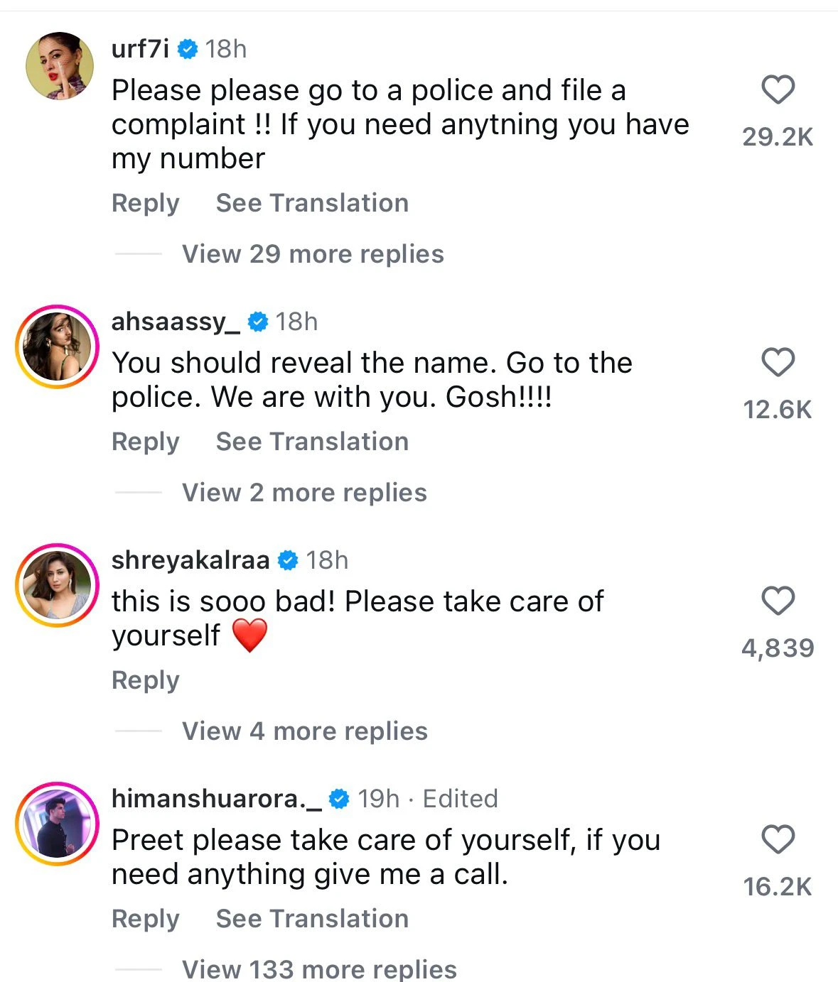Viewport: 838px width, 982px height.
Task: Tap himanshuarora._'s profile avatar
Action: [x=57, y=824]
